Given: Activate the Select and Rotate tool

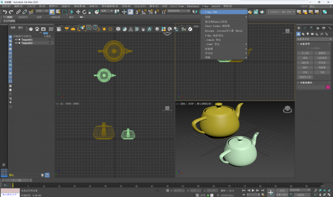Looking at the screenshot, I should [x=84, y=12].
